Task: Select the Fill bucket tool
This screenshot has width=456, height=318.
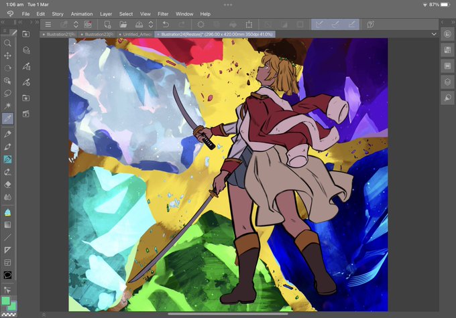Action: (7, 212)
